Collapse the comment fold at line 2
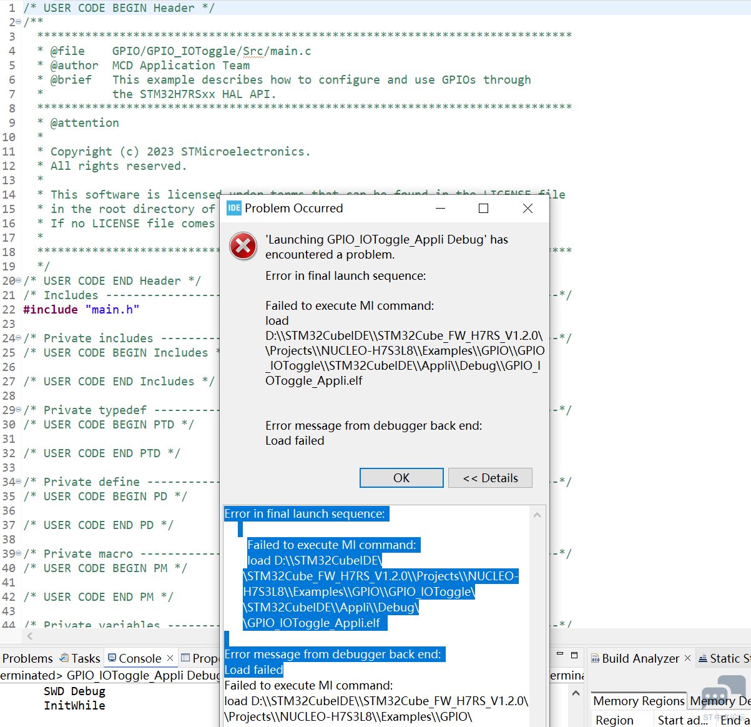 pos(18,22)
